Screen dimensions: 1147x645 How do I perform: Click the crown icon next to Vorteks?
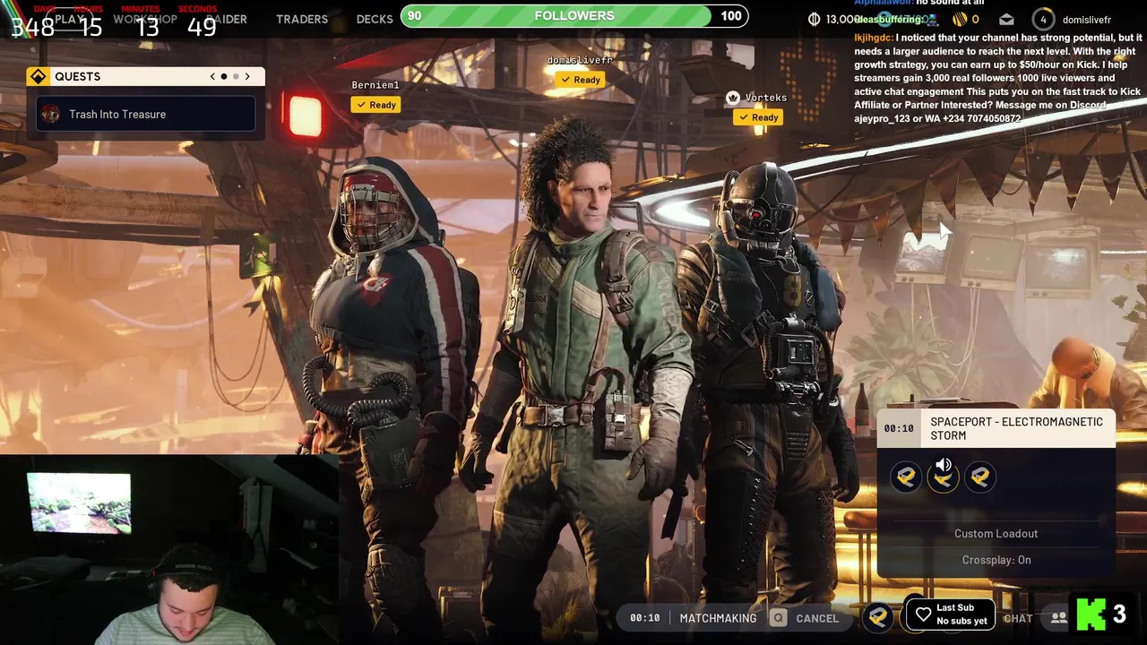(732, 97)
